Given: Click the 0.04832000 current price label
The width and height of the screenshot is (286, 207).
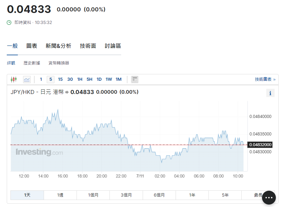Looking at the screenshot, I should click(260, 144).
